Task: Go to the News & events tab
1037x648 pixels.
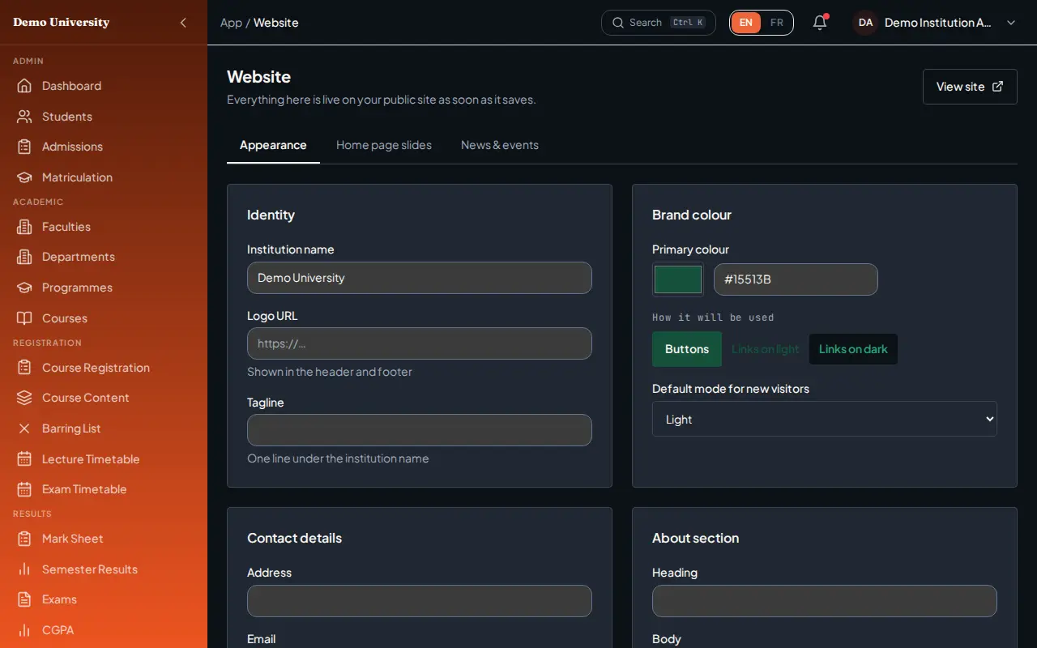Action: (x=500, y=145)
